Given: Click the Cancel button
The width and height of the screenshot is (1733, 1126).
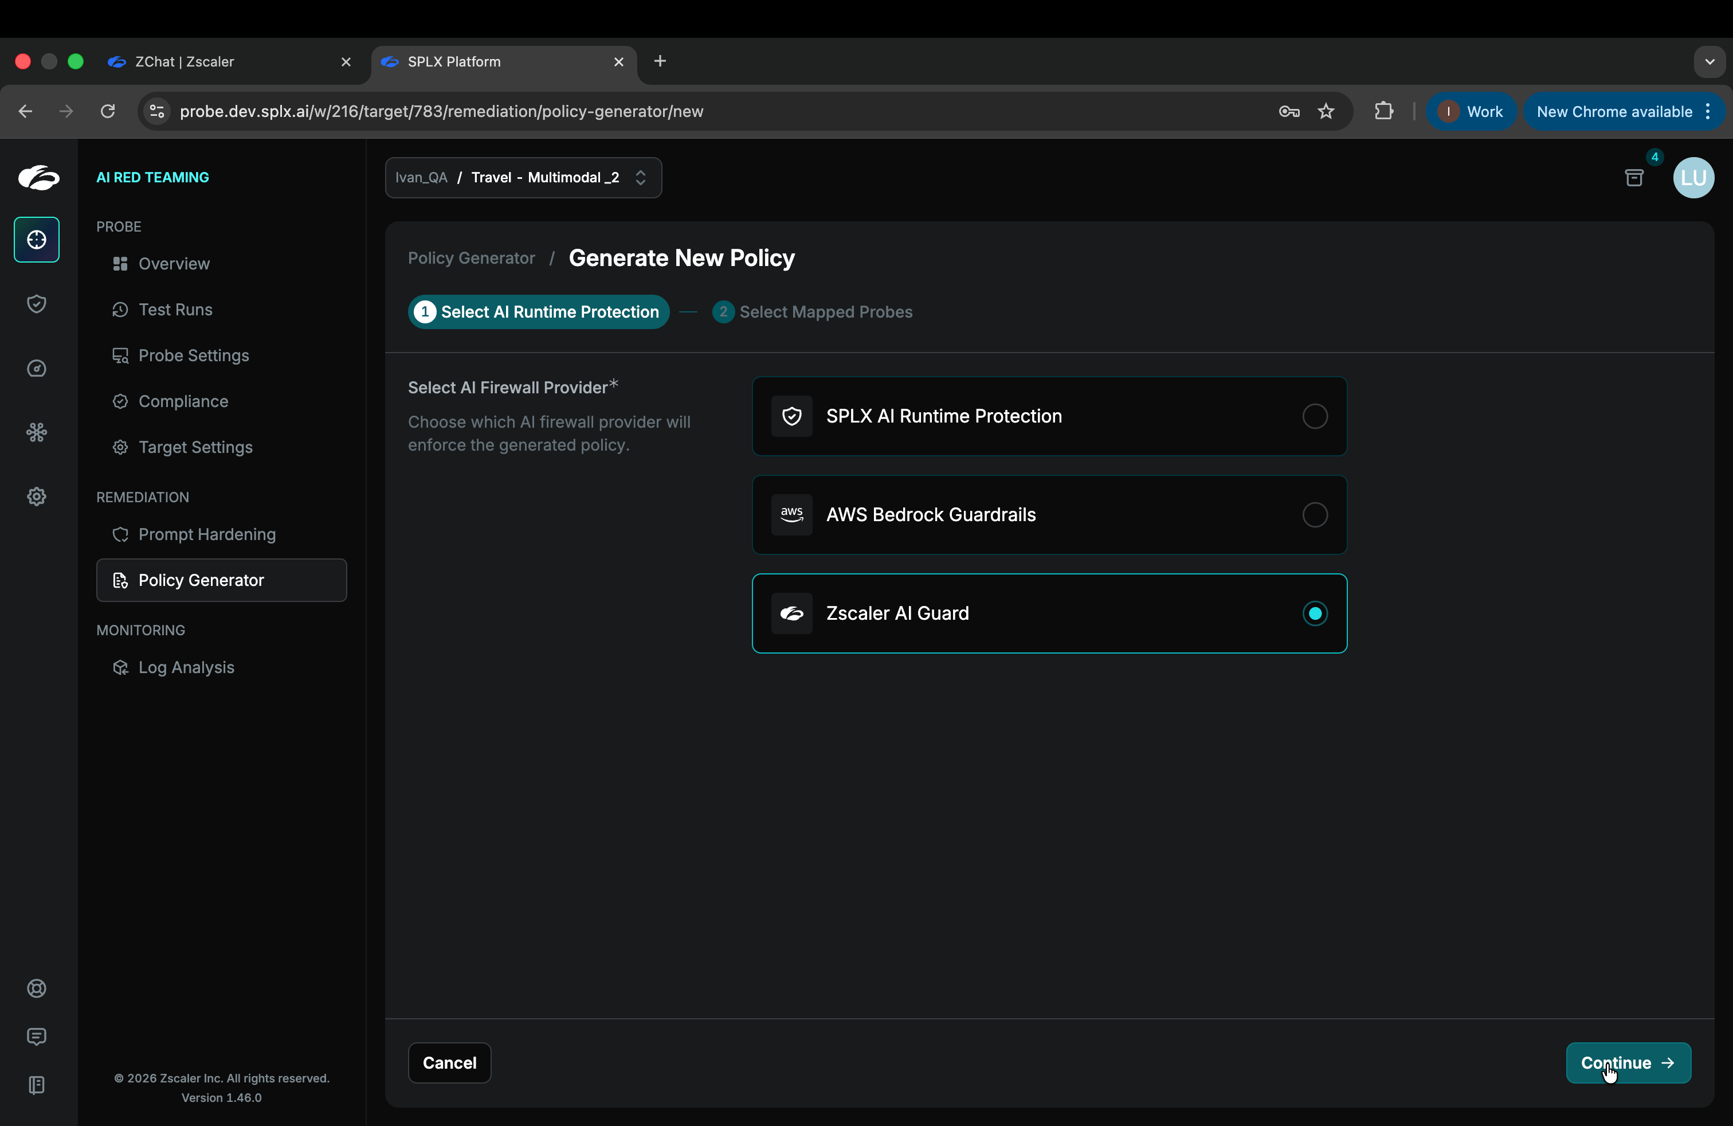Looking at the screenshot, I should [x=449, y=1062].
